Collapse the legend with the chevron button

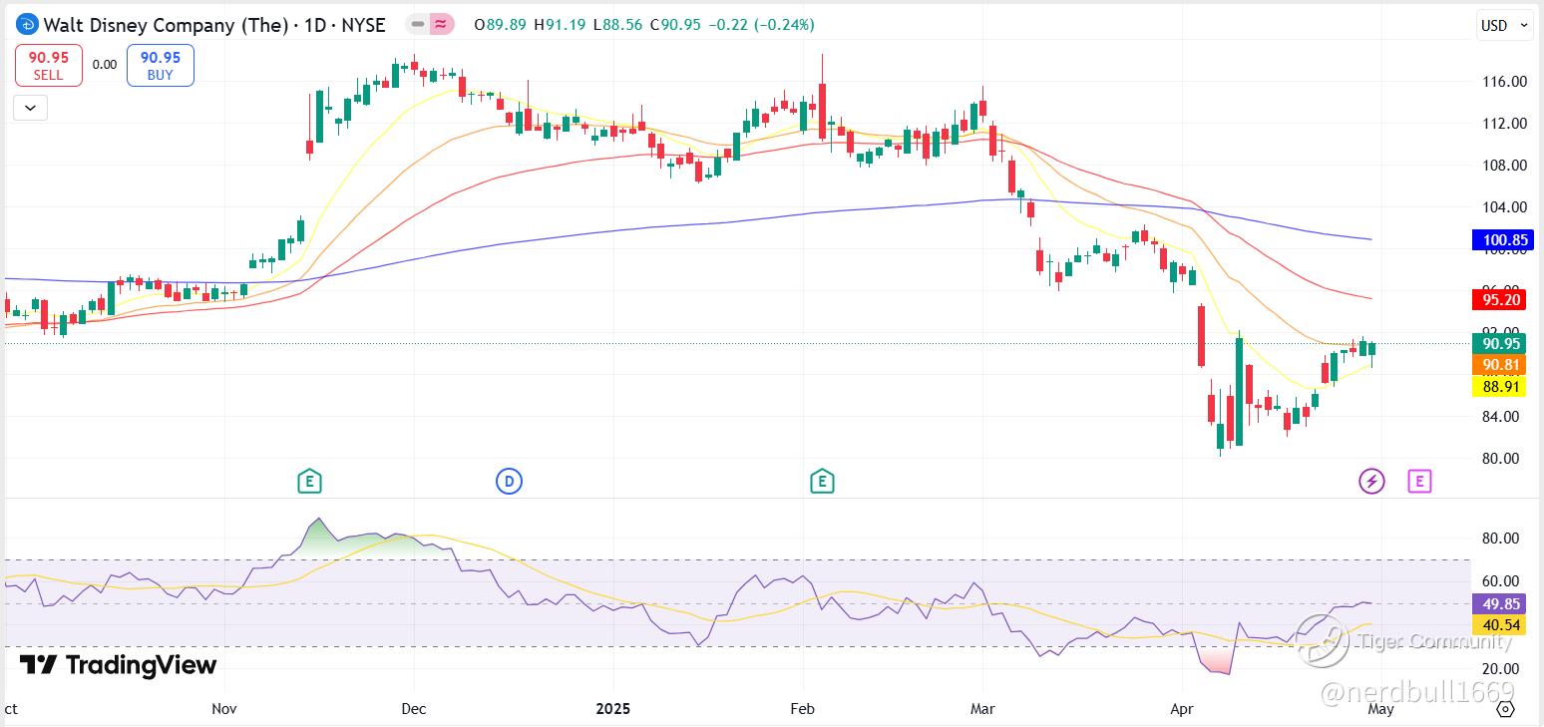tap(30, 107)
